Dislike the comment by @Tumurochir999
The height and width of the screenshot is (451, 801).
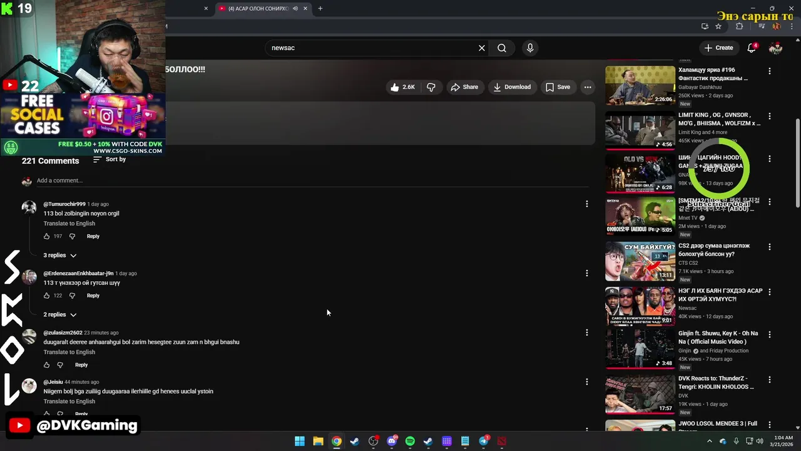72,236
